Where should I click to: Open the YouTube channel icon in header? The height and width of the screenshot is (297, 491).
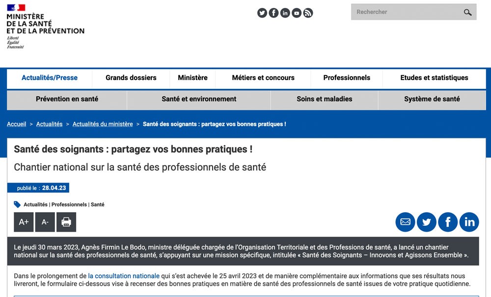[297, 13]
